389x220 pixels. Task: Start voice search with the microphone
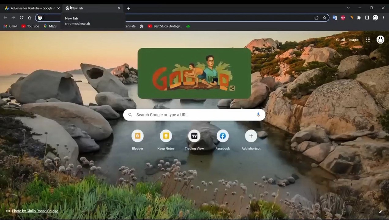(258, 115)
